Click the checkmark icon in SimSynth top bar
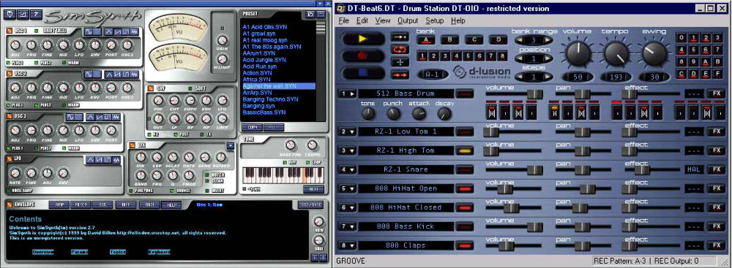This screenshot has width=732, height=268. point(23,15)
